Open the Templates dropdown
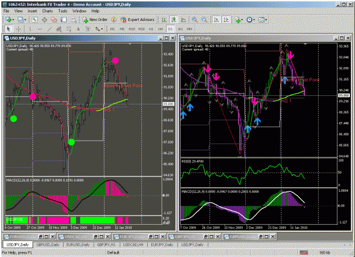Image resolution: width=355 pixels, height=257 pixels. [x=262, y=20]
